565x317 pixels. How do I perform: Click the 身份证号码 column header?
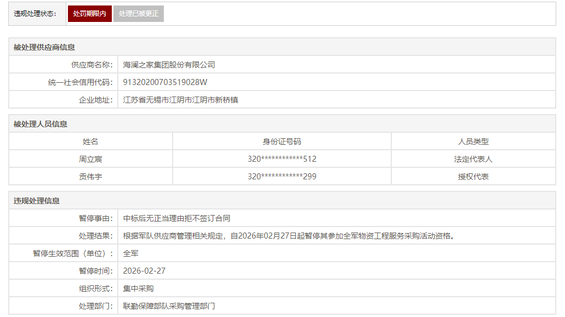click(x=282, y=141)
